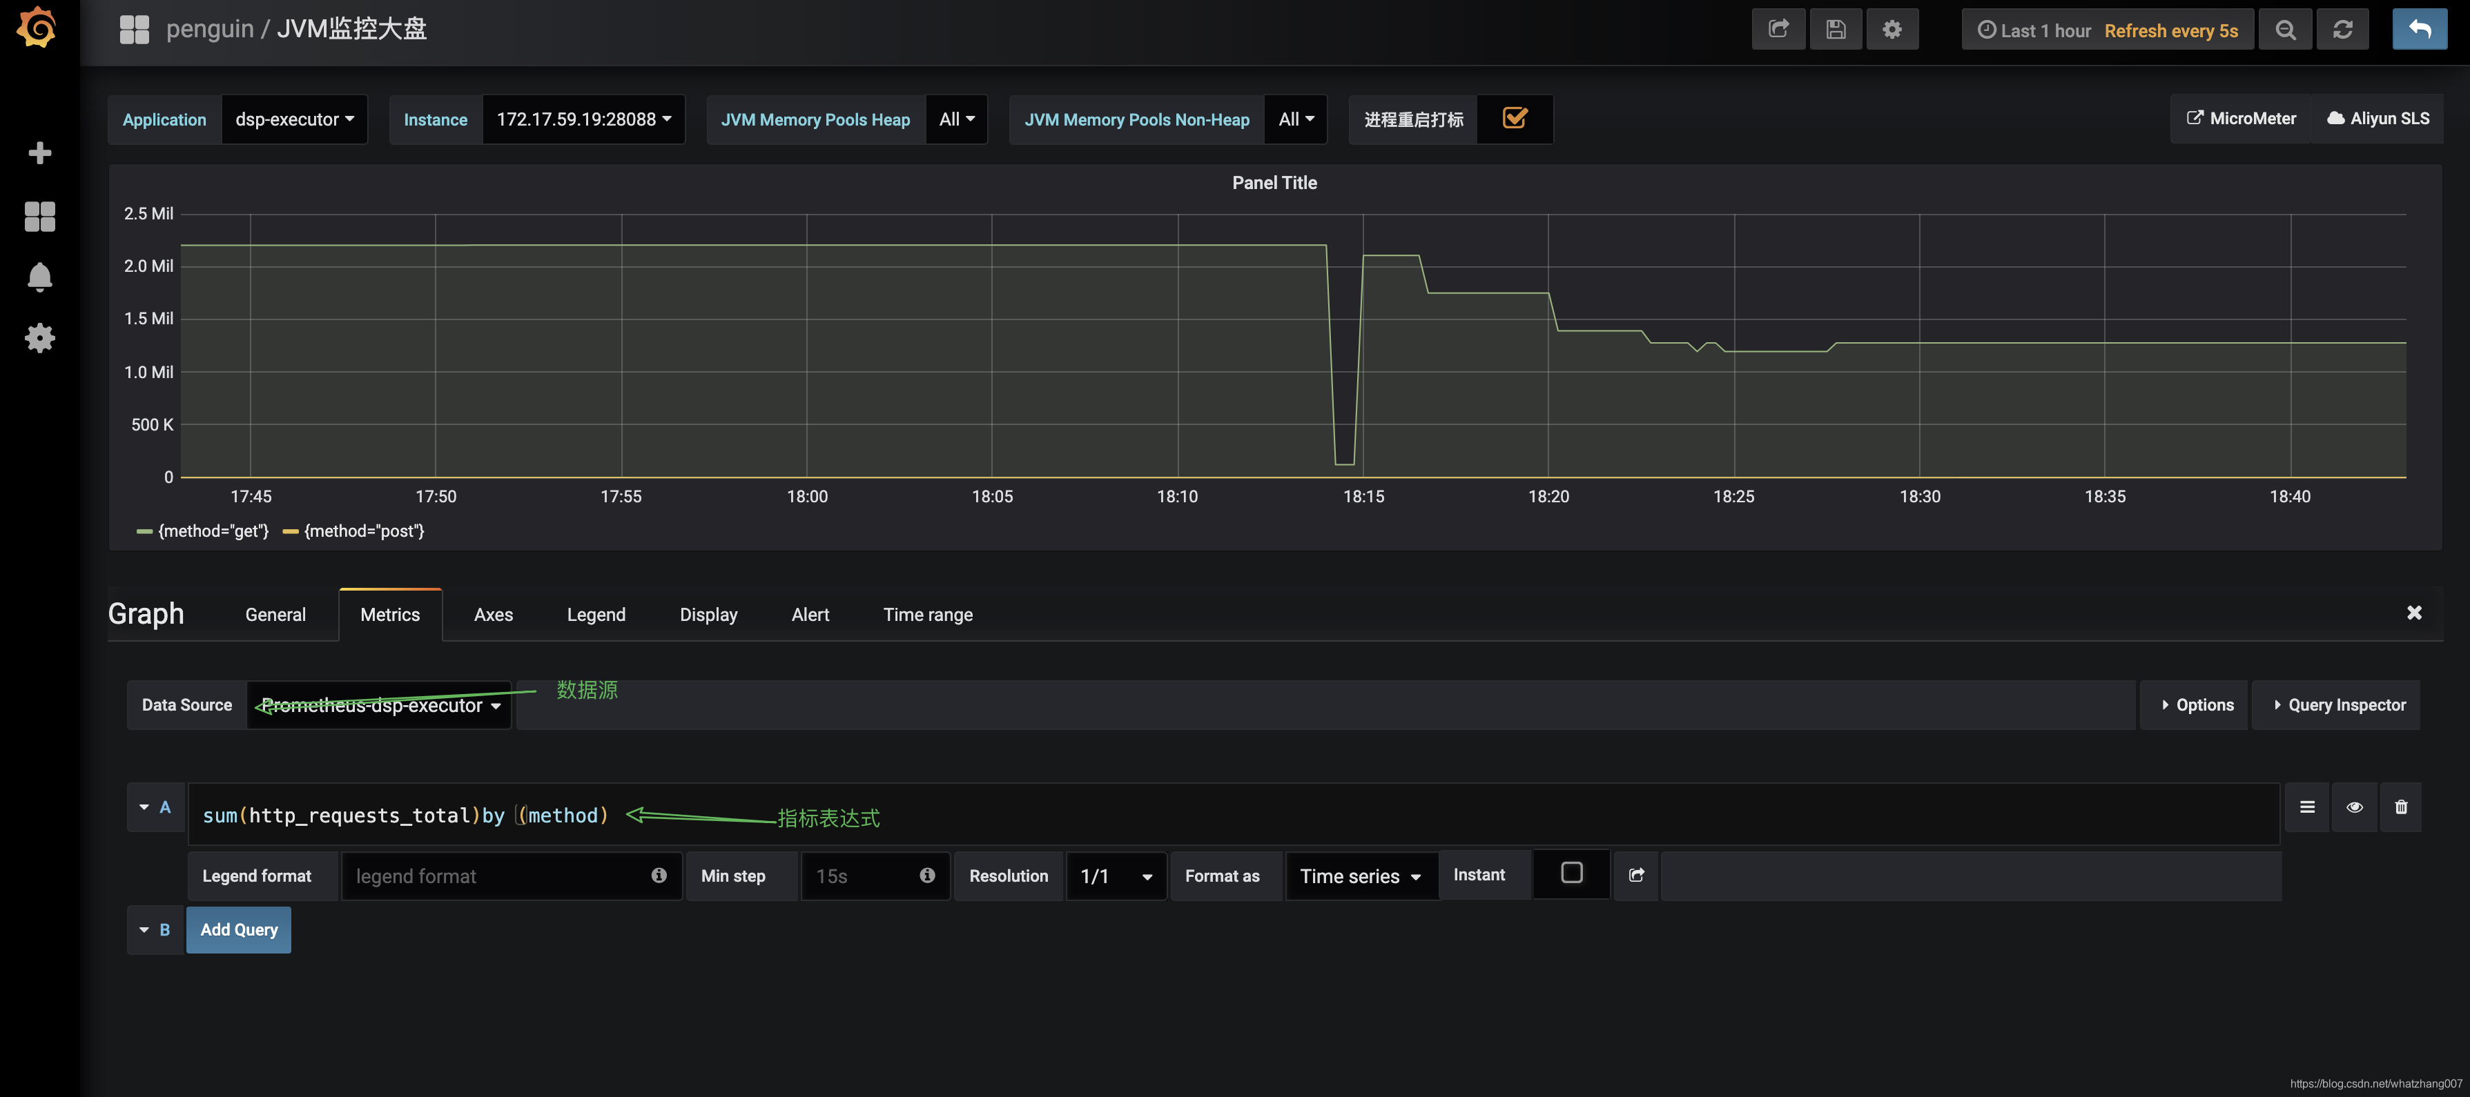Click the refresh dashboard icon
Image resolution: width=2470 pixels, height=1097 pixels.
point(2342,30)
